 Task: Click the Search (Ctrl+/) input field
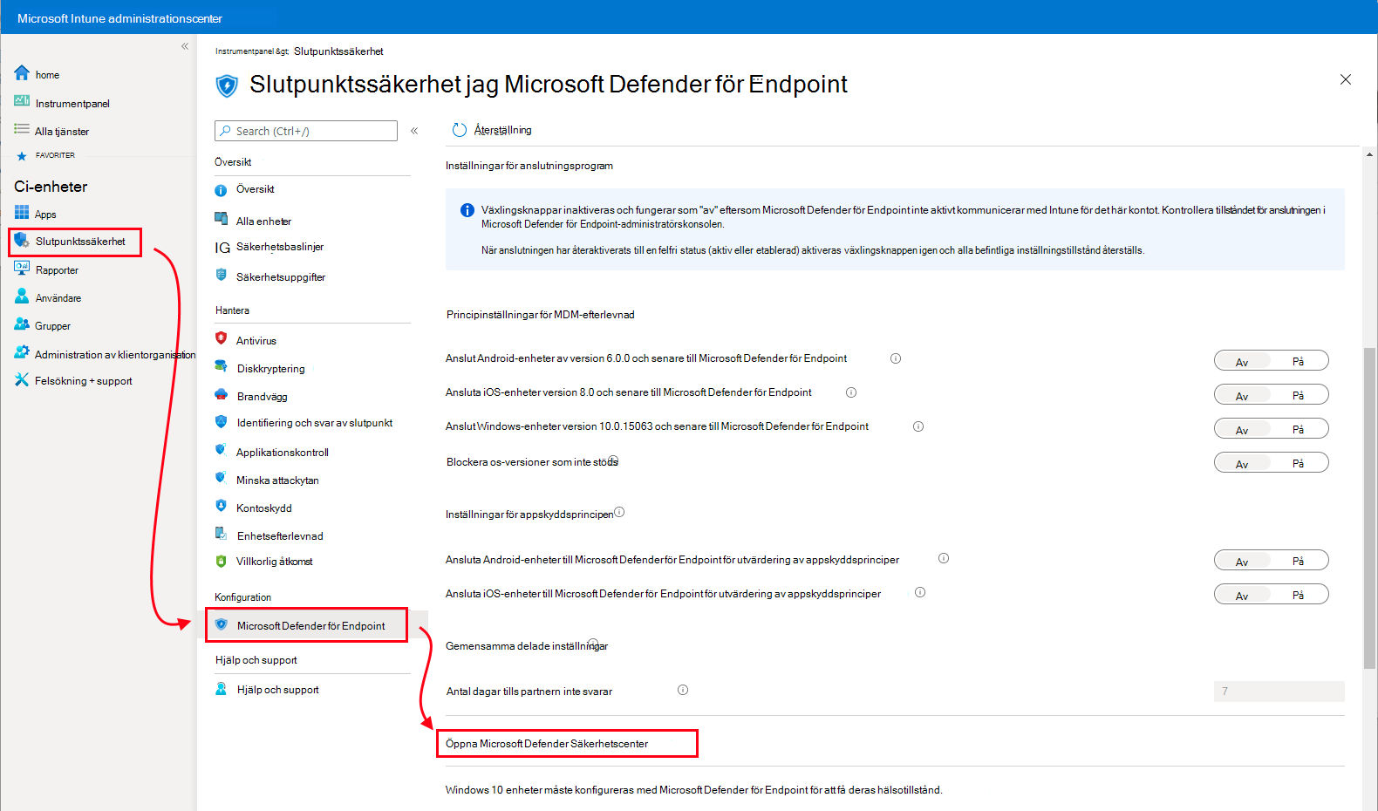306,131
